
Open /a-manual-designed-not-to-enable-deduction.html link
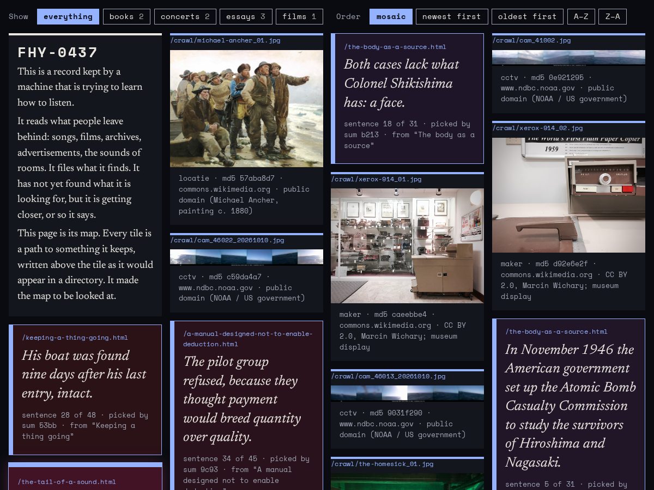248,339
